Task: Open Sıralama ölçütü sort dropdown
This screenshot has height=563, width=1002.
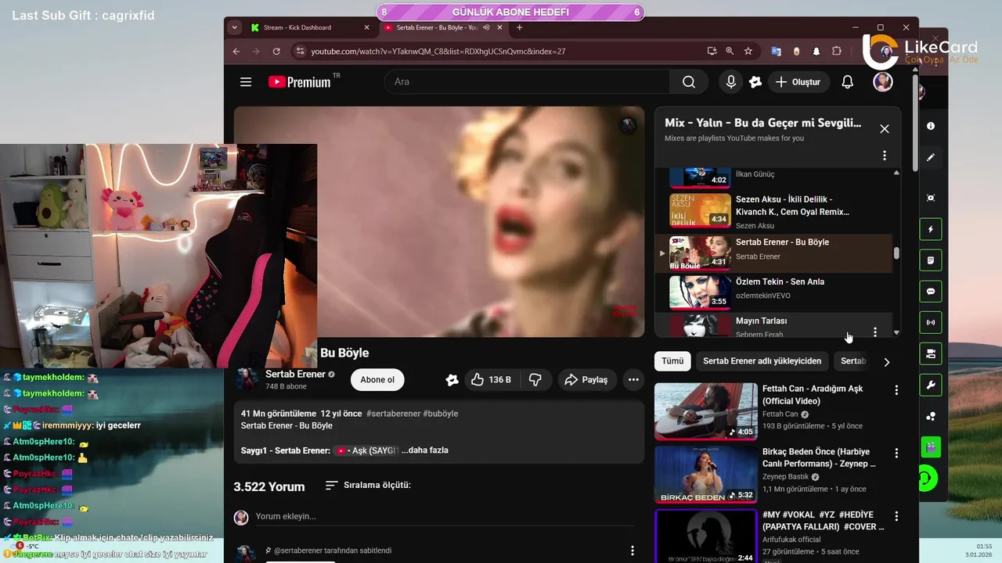Action: click(368, 486)
